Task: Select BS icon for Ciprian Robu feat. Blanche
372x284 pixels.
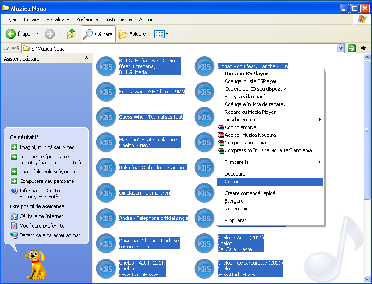Action: (204, 66)
